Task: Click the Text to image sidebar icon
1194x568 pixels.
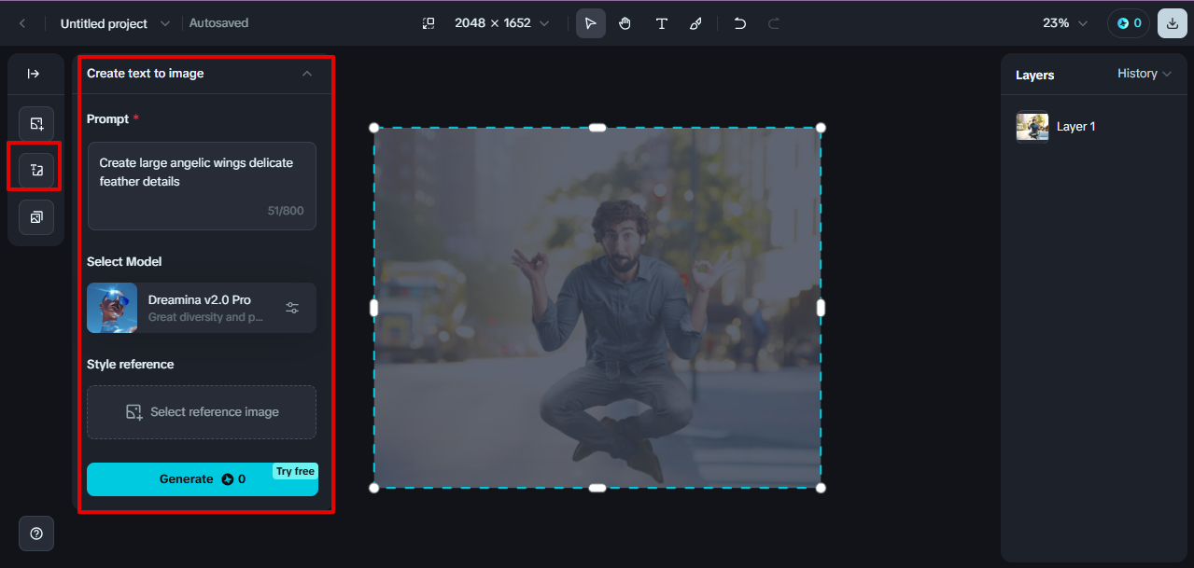Action: click(36, 170)
